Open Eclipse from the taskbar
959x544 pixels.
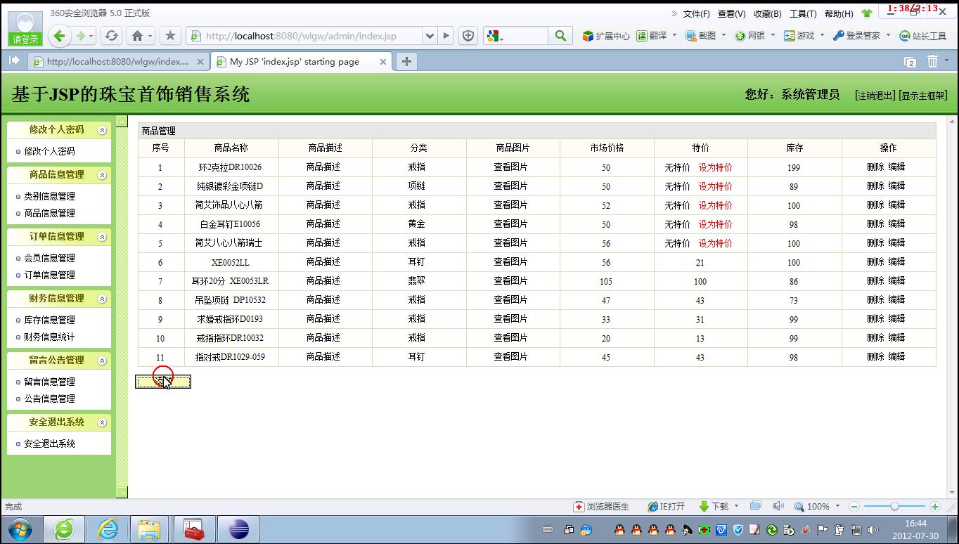click(x=238, y=529)
